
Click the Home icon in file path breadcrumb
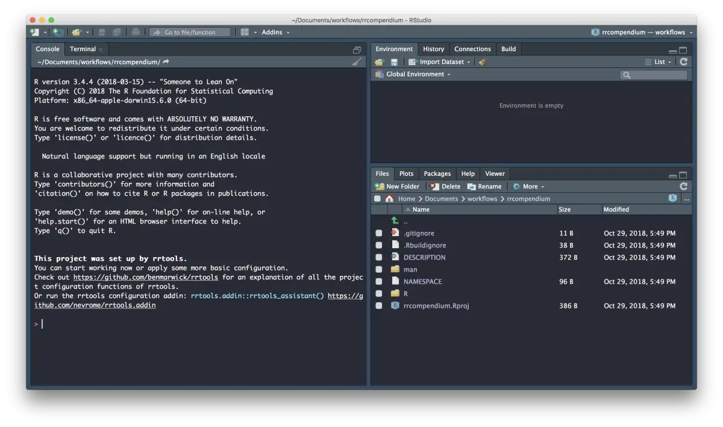coord(390,199)
